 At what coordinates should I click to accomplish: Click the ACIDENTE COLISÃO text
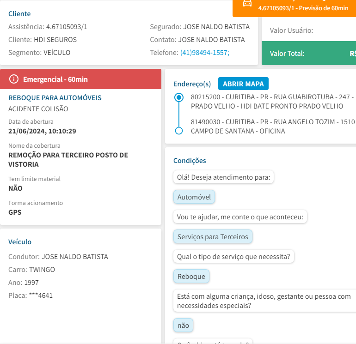click(38, 109)
